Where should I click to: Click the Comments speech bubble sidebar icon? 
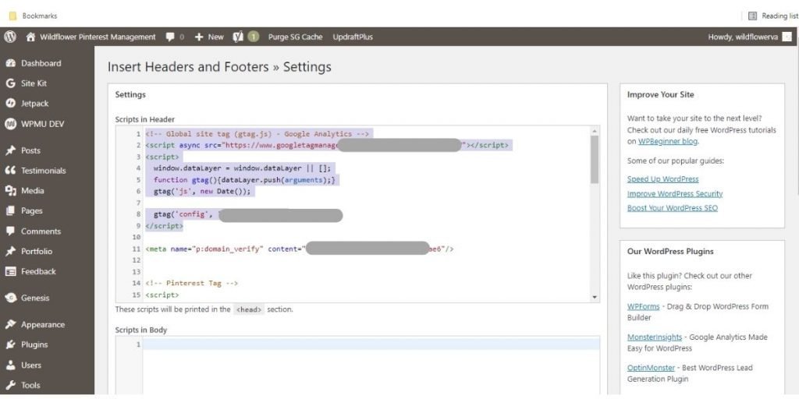point(10,231)
